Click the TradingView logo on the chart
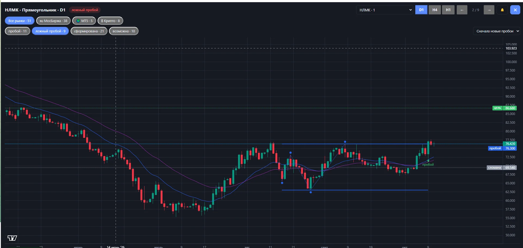 [x=12, y=238]
